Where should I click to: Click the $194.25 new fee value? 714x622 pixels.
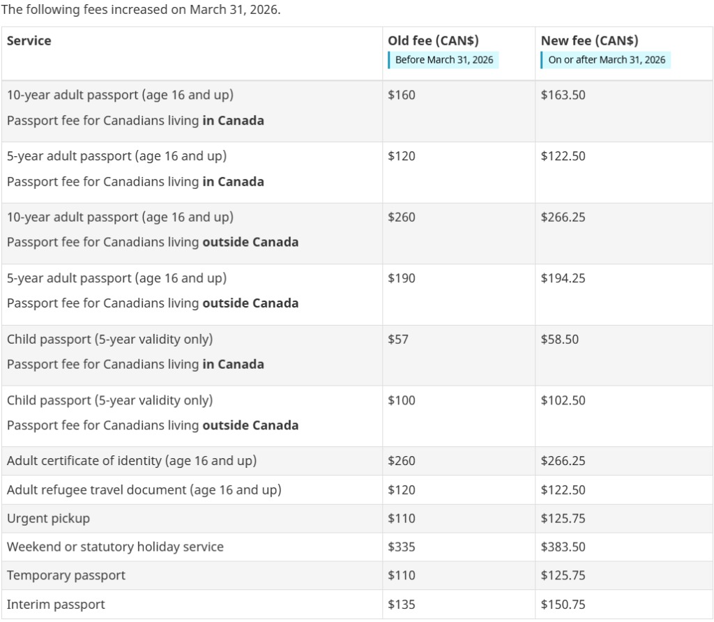pyautogui.click(x=563, y=278)
